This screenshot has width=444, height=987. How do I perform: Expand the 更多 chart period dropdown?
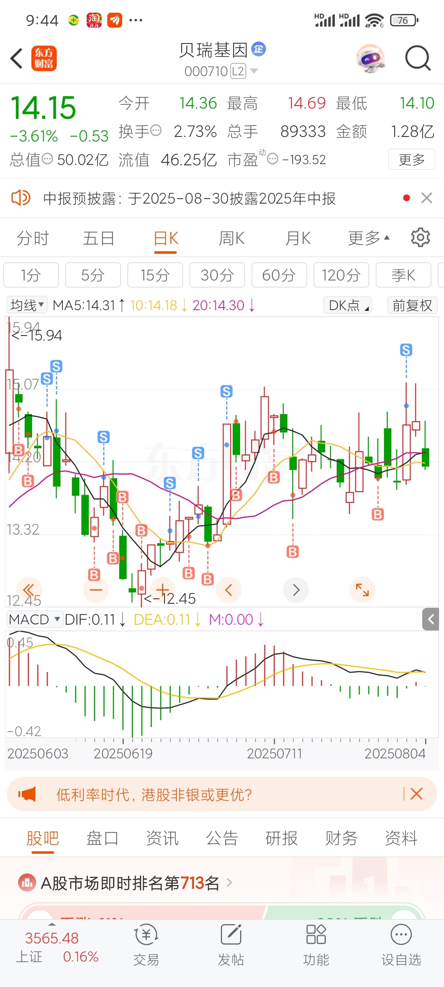point(369,238)
